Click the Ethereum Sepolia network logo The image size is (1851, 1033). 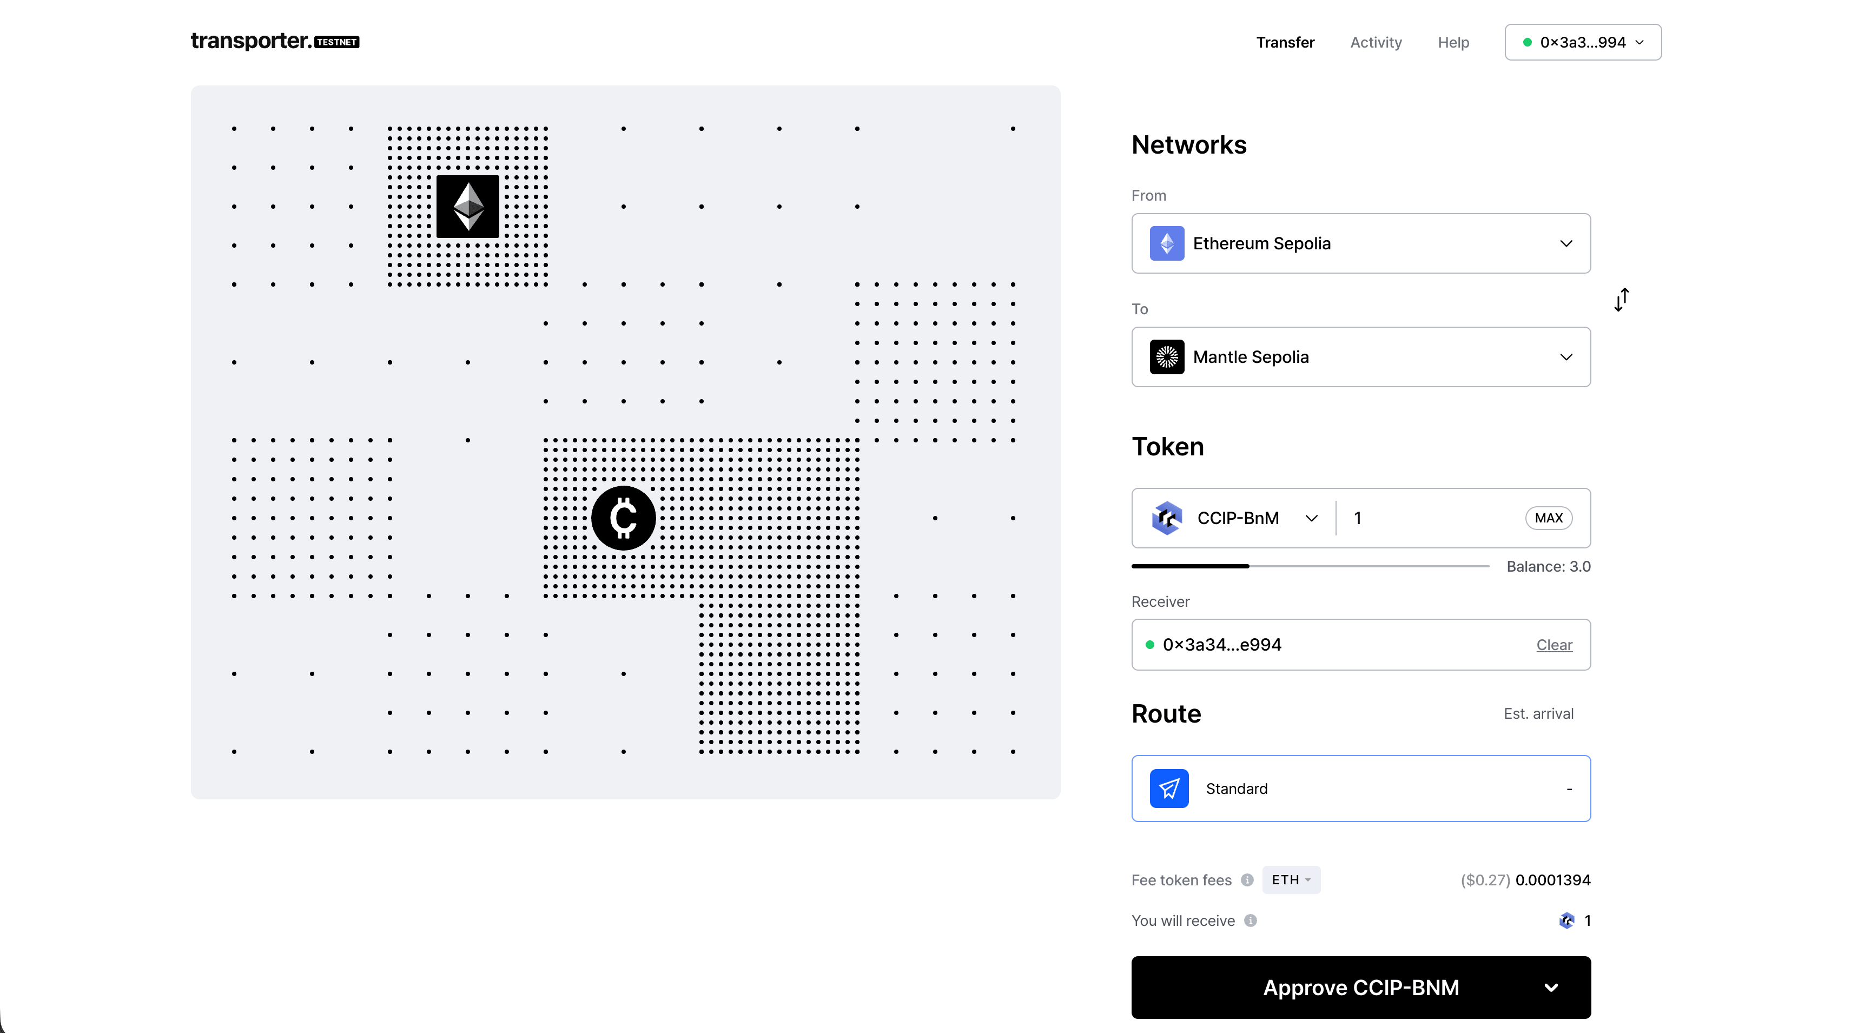click(x=1167, y=243)
